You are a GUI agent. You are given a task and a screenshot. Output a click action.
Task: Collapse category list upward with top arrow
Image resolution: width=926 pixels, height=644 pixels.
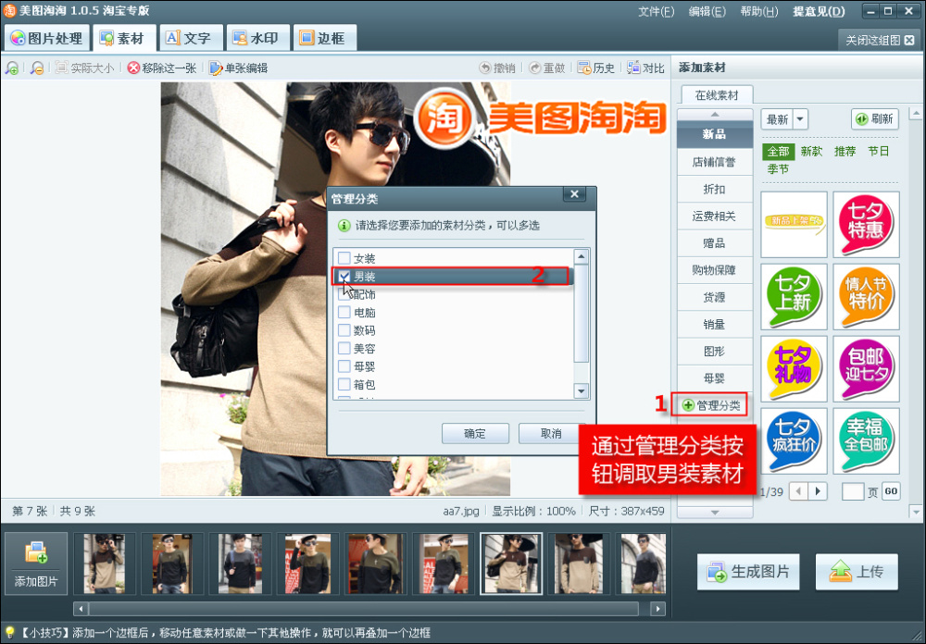click(715, 115)
